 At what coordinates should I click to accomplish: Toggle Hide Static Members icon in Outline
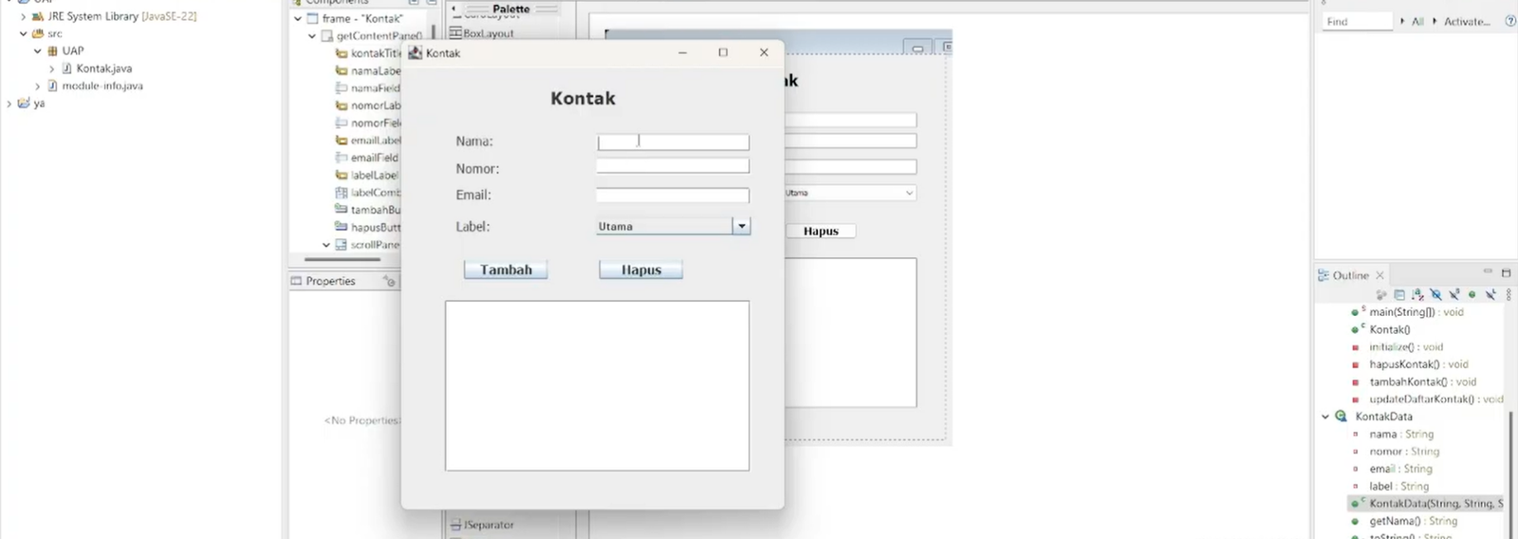point(1453,295)
